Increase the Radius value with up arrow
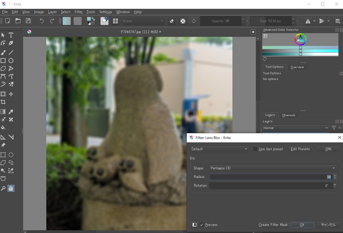This screenshot has width=343, height=233. pyautogui.click(x=335, y=176)
